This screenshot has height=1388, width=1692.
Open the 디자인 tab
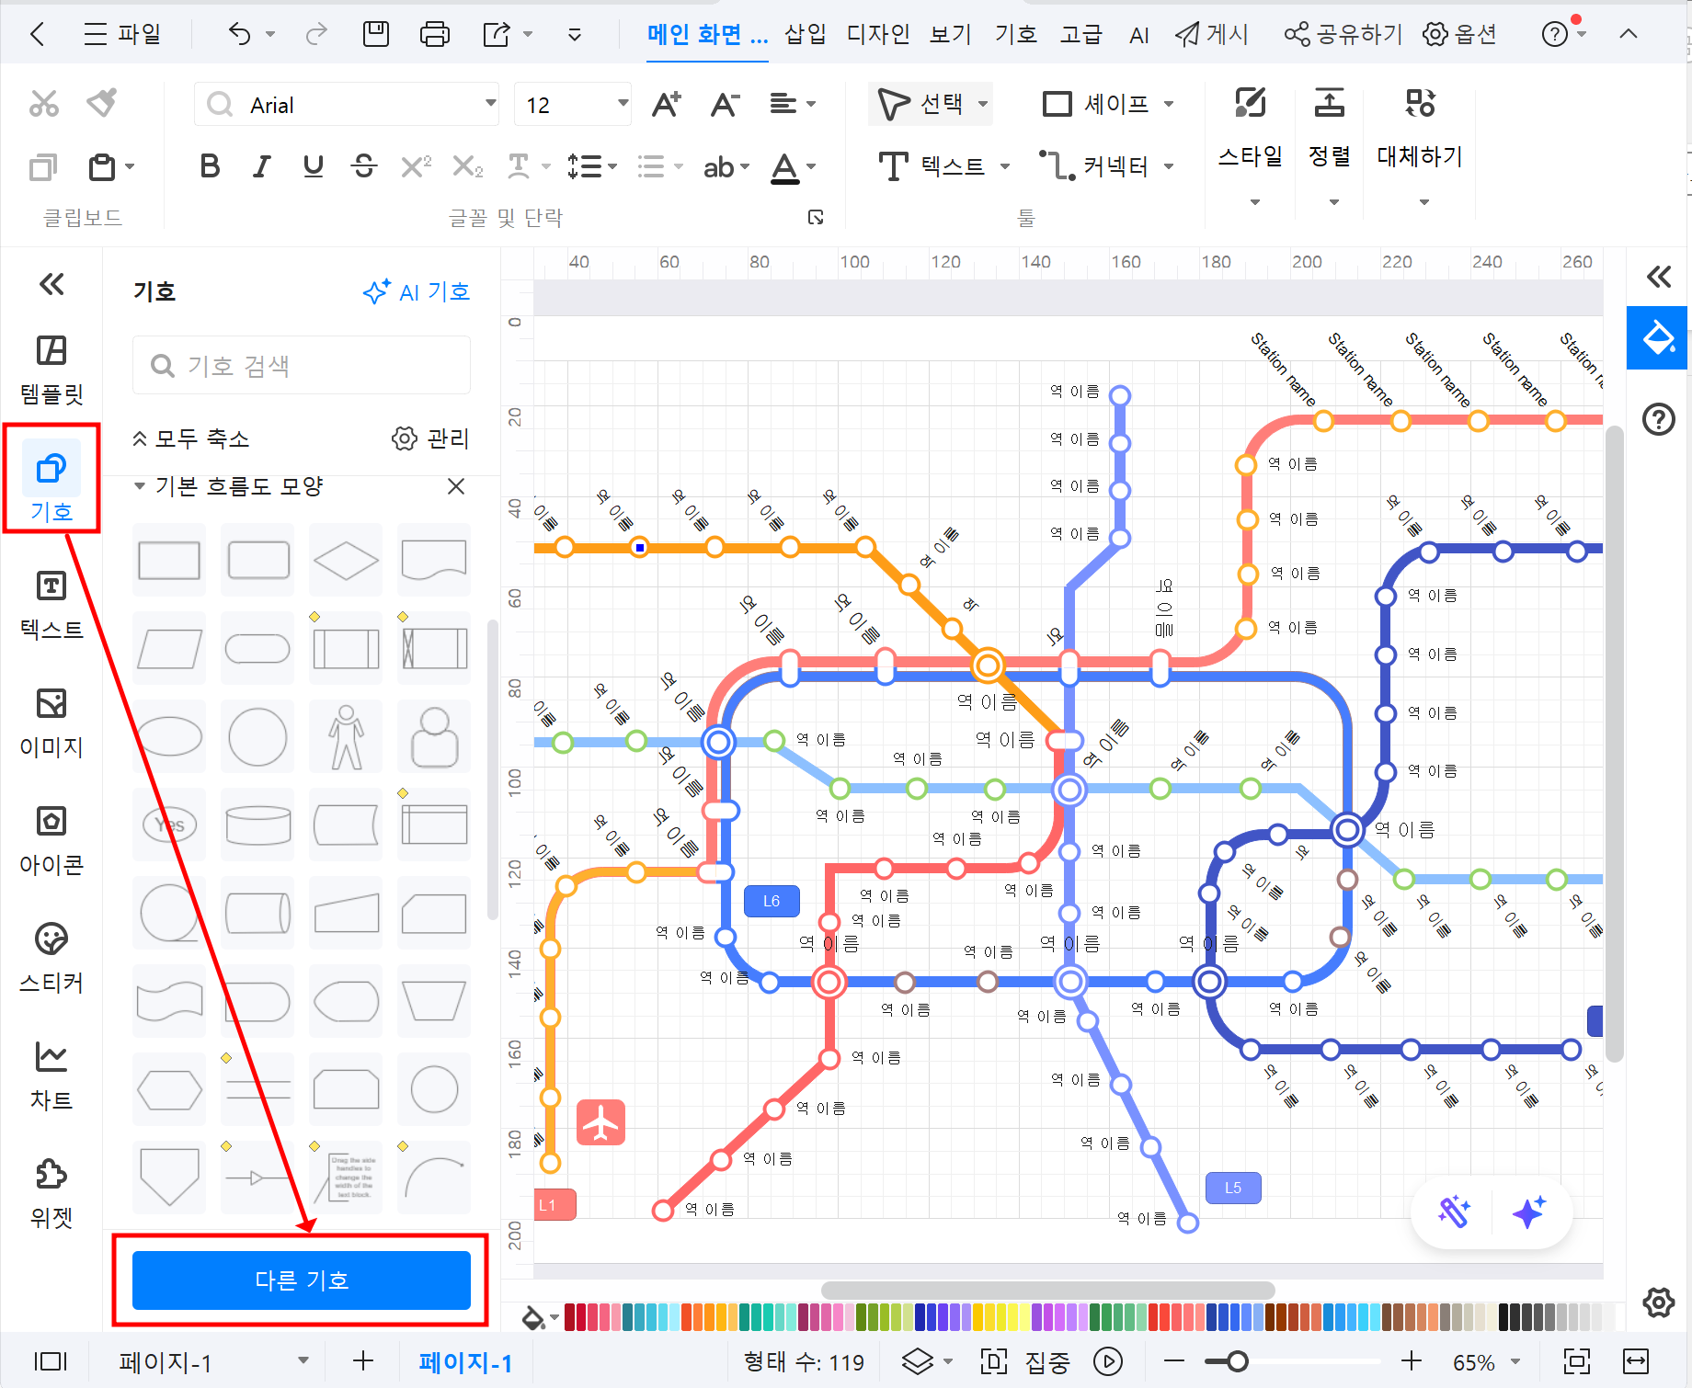[878, 35]
